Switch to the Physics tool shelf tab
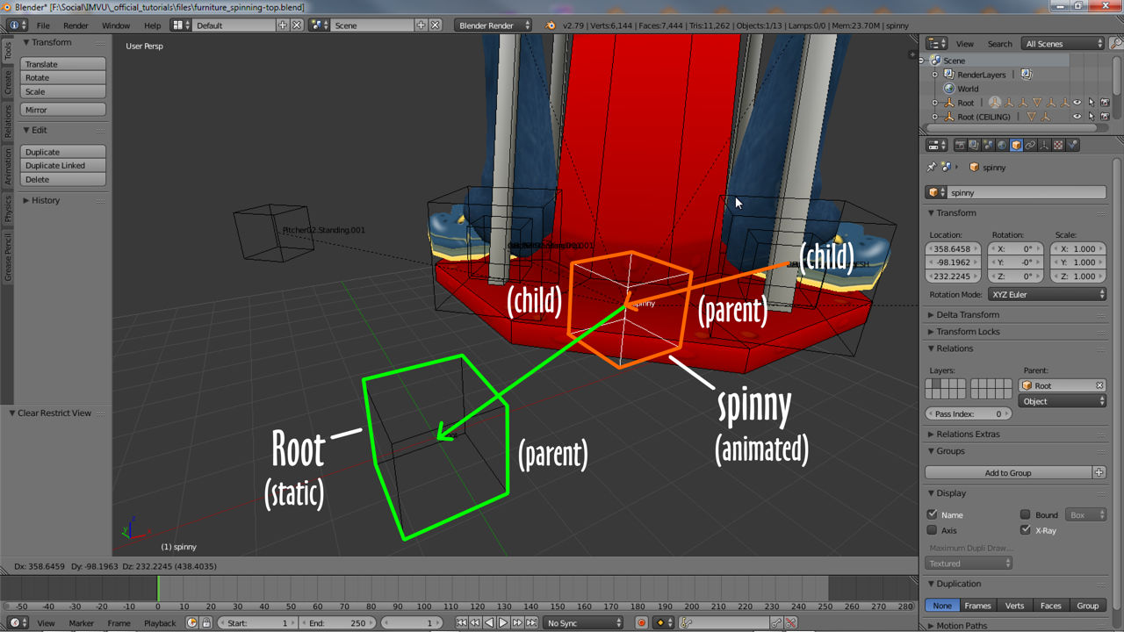1124x632 pixels. point(8,209)
